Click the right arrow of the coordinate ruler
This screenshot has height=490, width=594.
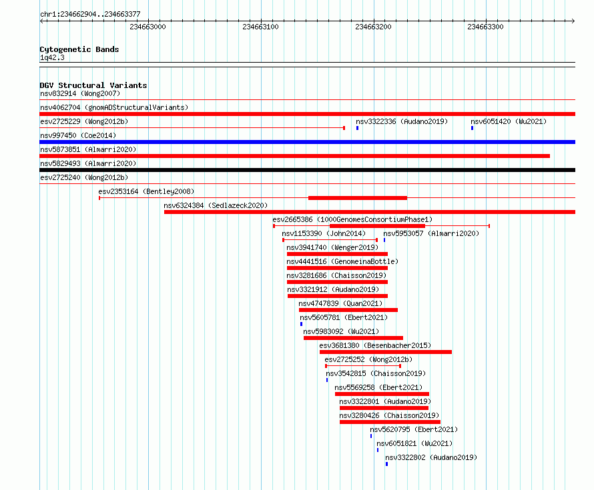[x=573, y=21]
